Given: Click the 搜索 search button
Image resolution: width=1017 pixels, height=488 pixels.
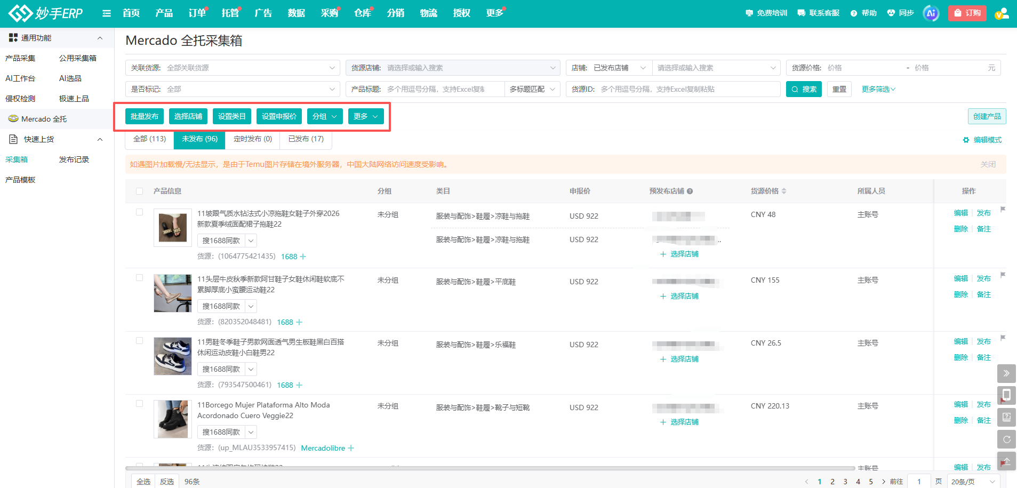Looking at the screenshot, I should point(804,89).
